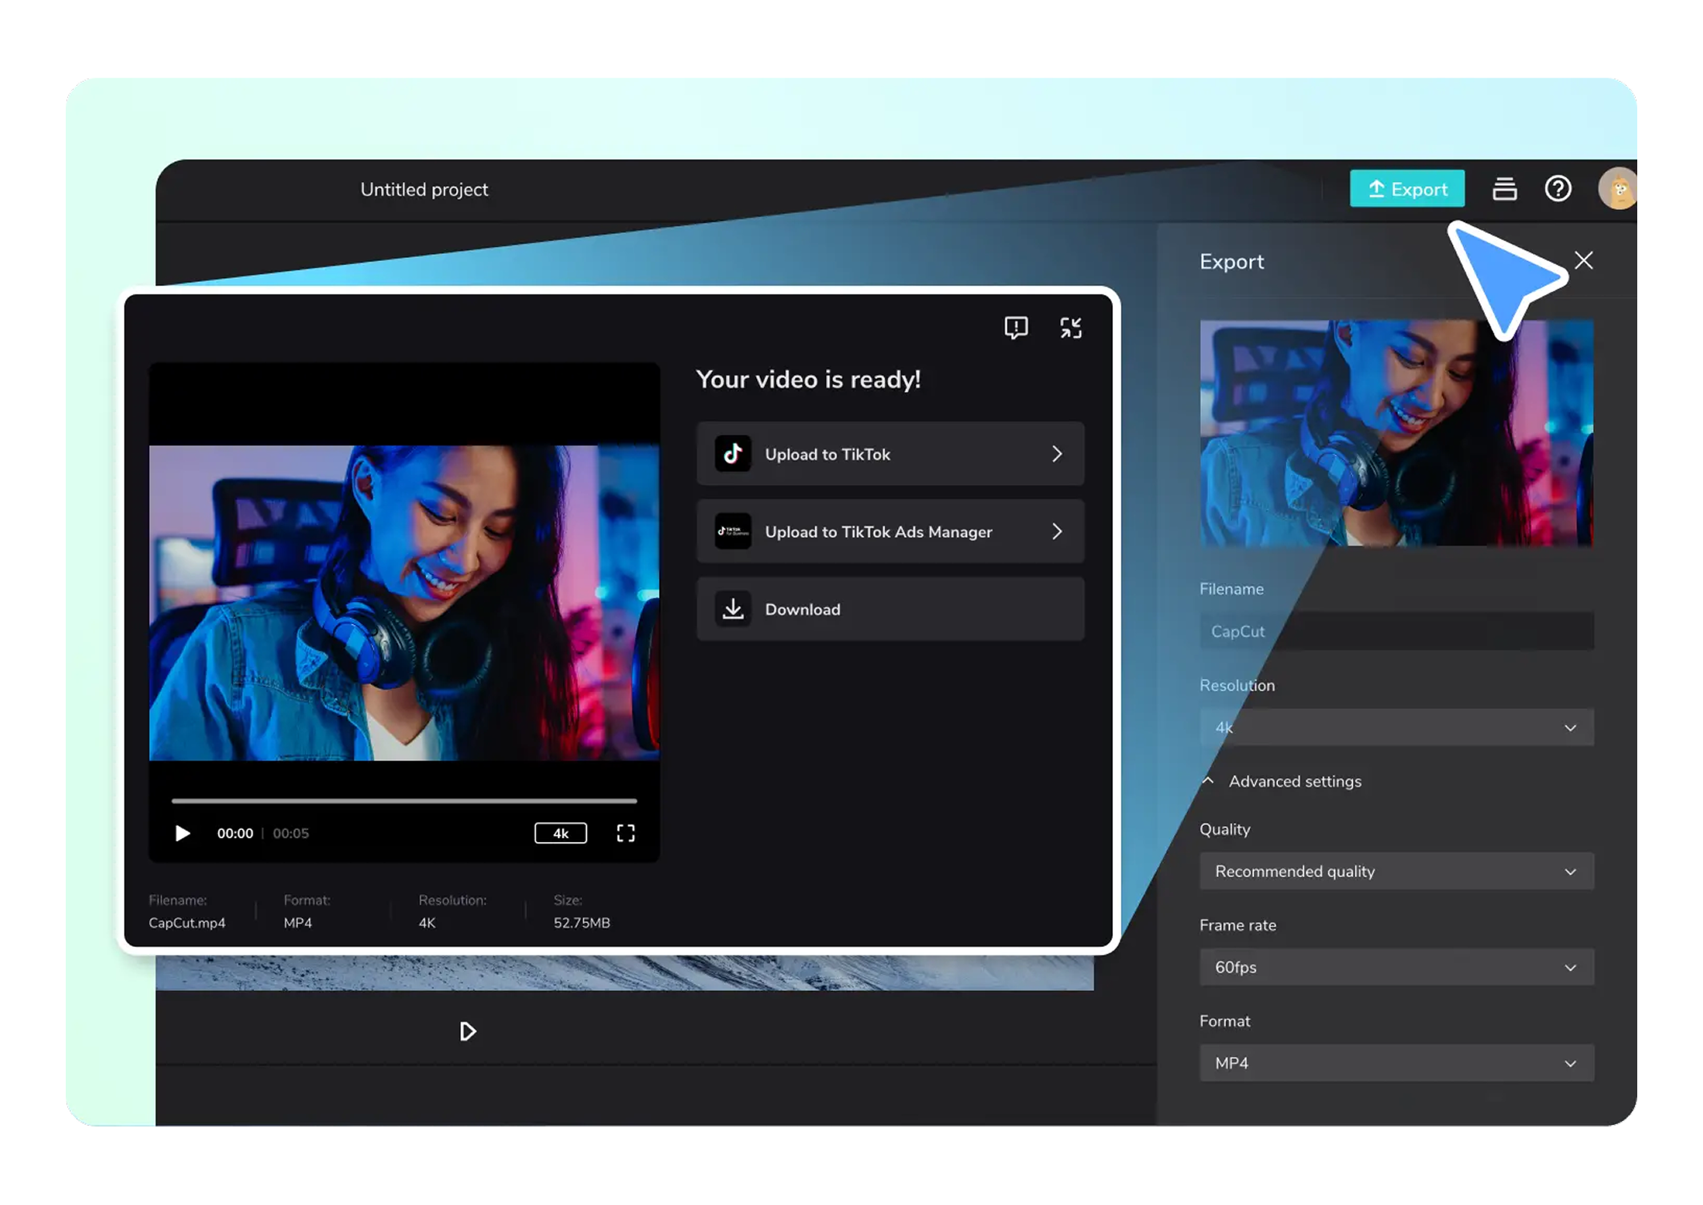This screenshot has width=1703, height=1205.
Task: Click the download arrow icon
Action: (x=733, y=609)
